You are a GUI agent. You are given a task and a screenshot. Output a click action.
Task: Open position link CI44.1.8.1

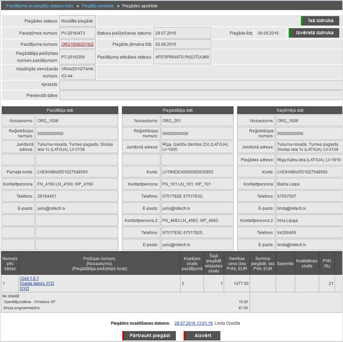29,278
